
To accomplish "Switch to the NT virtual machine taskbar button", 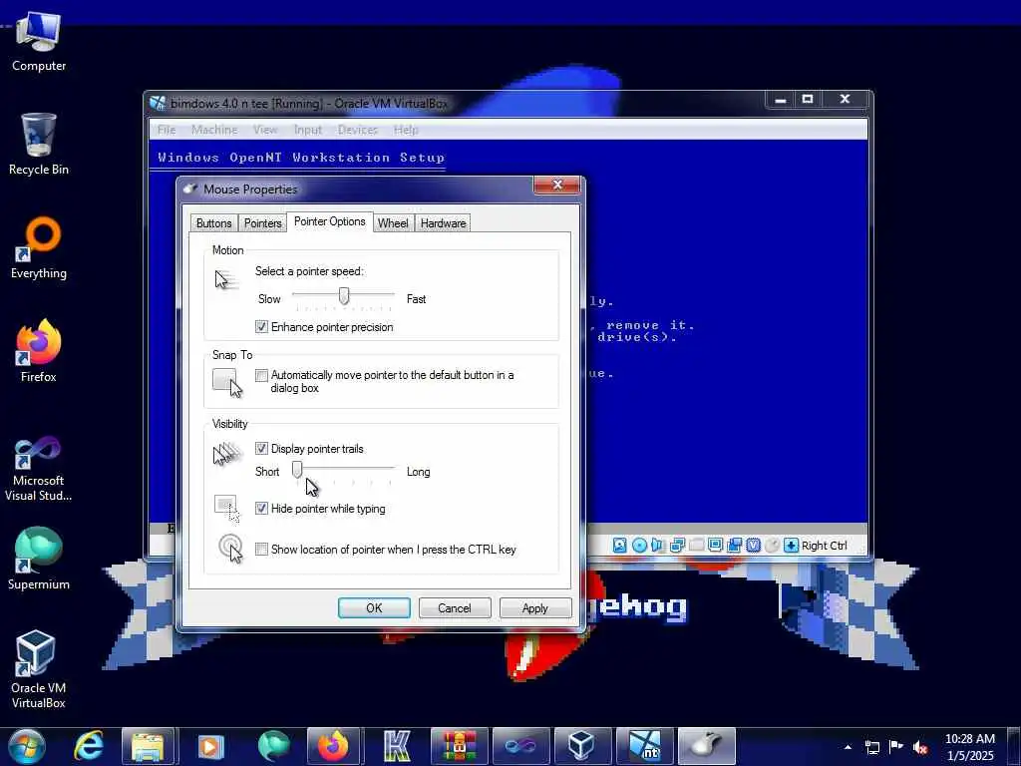I will point(645,746).
